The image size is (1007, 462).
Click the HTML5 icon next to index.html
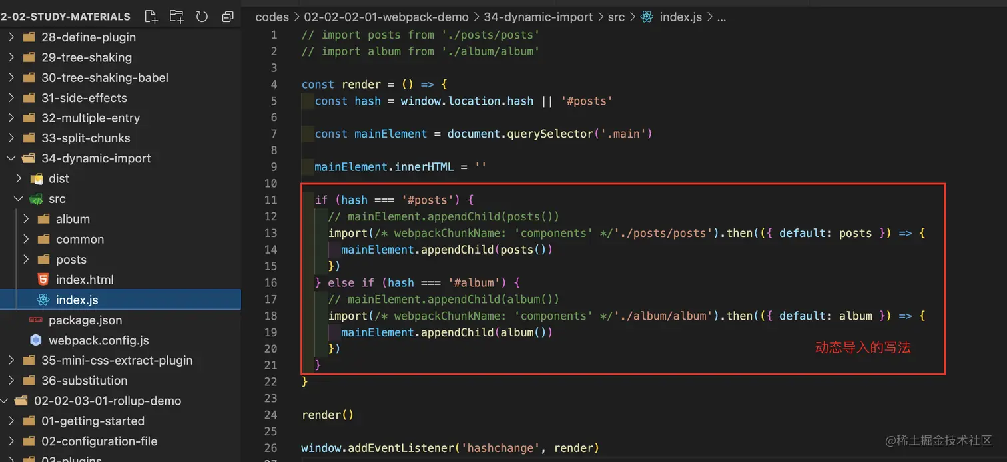click(x=43, y=280)
